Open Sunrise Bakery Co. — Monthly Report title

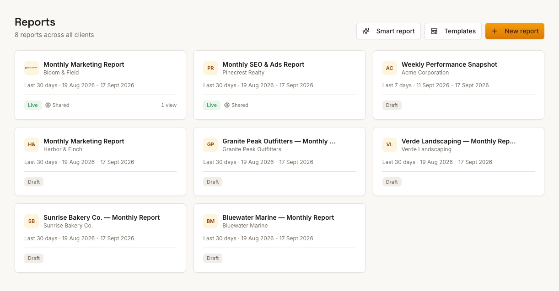pyautogui.click(x=102, y=217)
